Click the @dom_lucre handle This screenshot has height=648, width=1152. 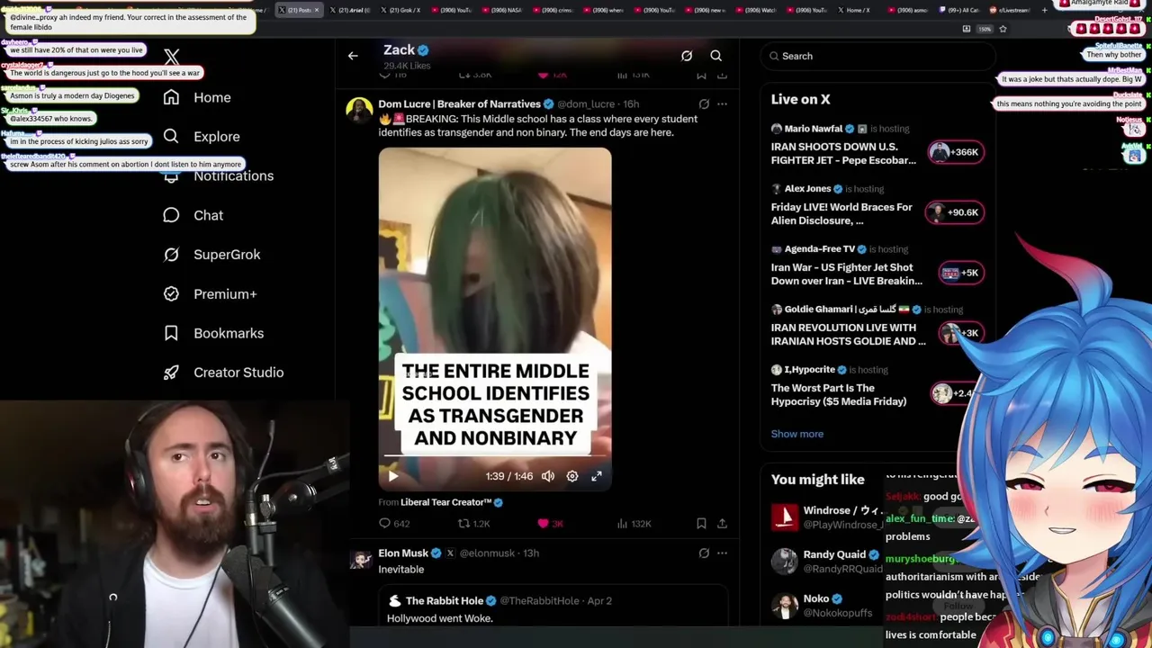(586, 104)
